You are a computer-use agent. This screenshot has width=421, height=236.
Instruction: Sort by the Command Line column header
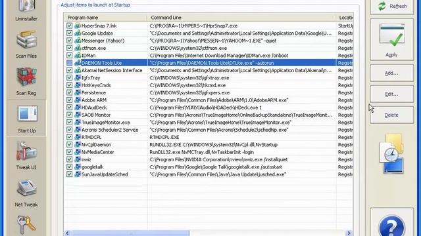coord(241,18)
